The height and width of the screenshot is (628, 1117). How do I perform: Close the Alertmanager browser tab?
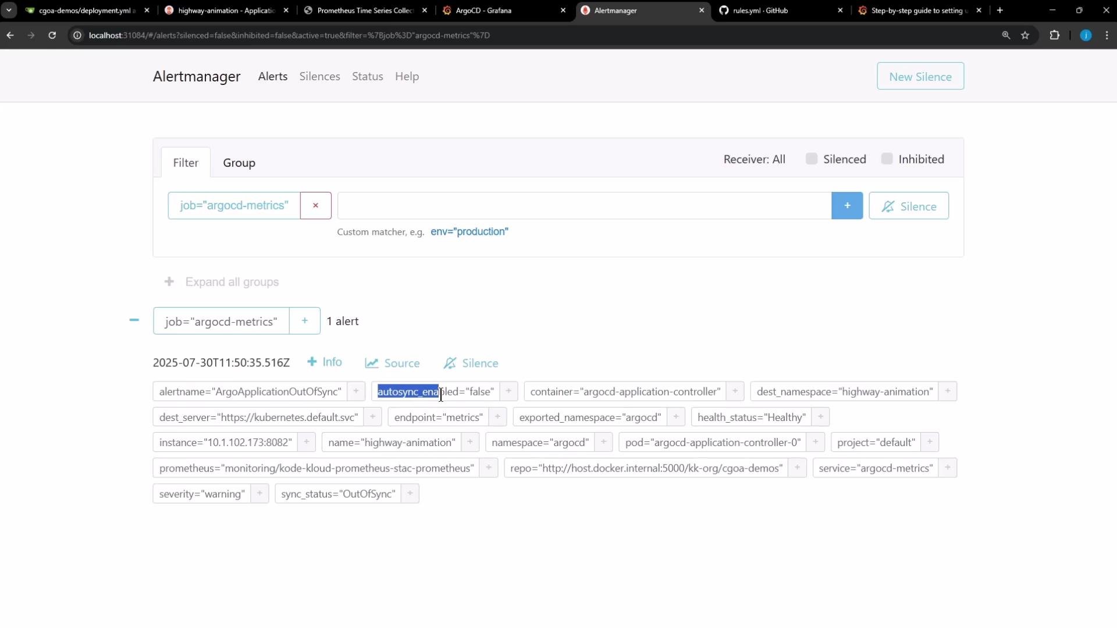[x=702, y=10]
